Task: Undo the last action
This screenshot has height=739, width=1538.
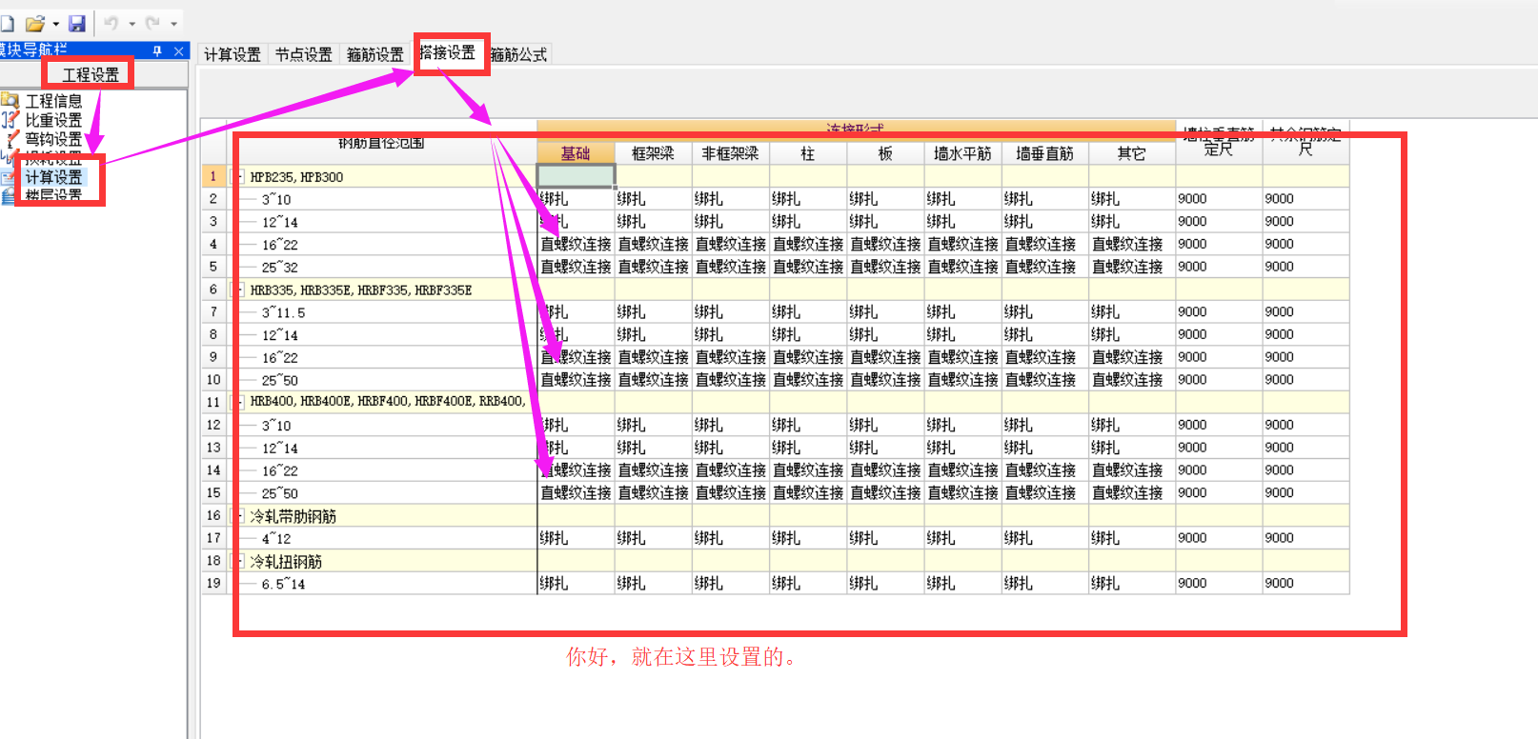Action: pyautogui.click(x=111, y=23)
